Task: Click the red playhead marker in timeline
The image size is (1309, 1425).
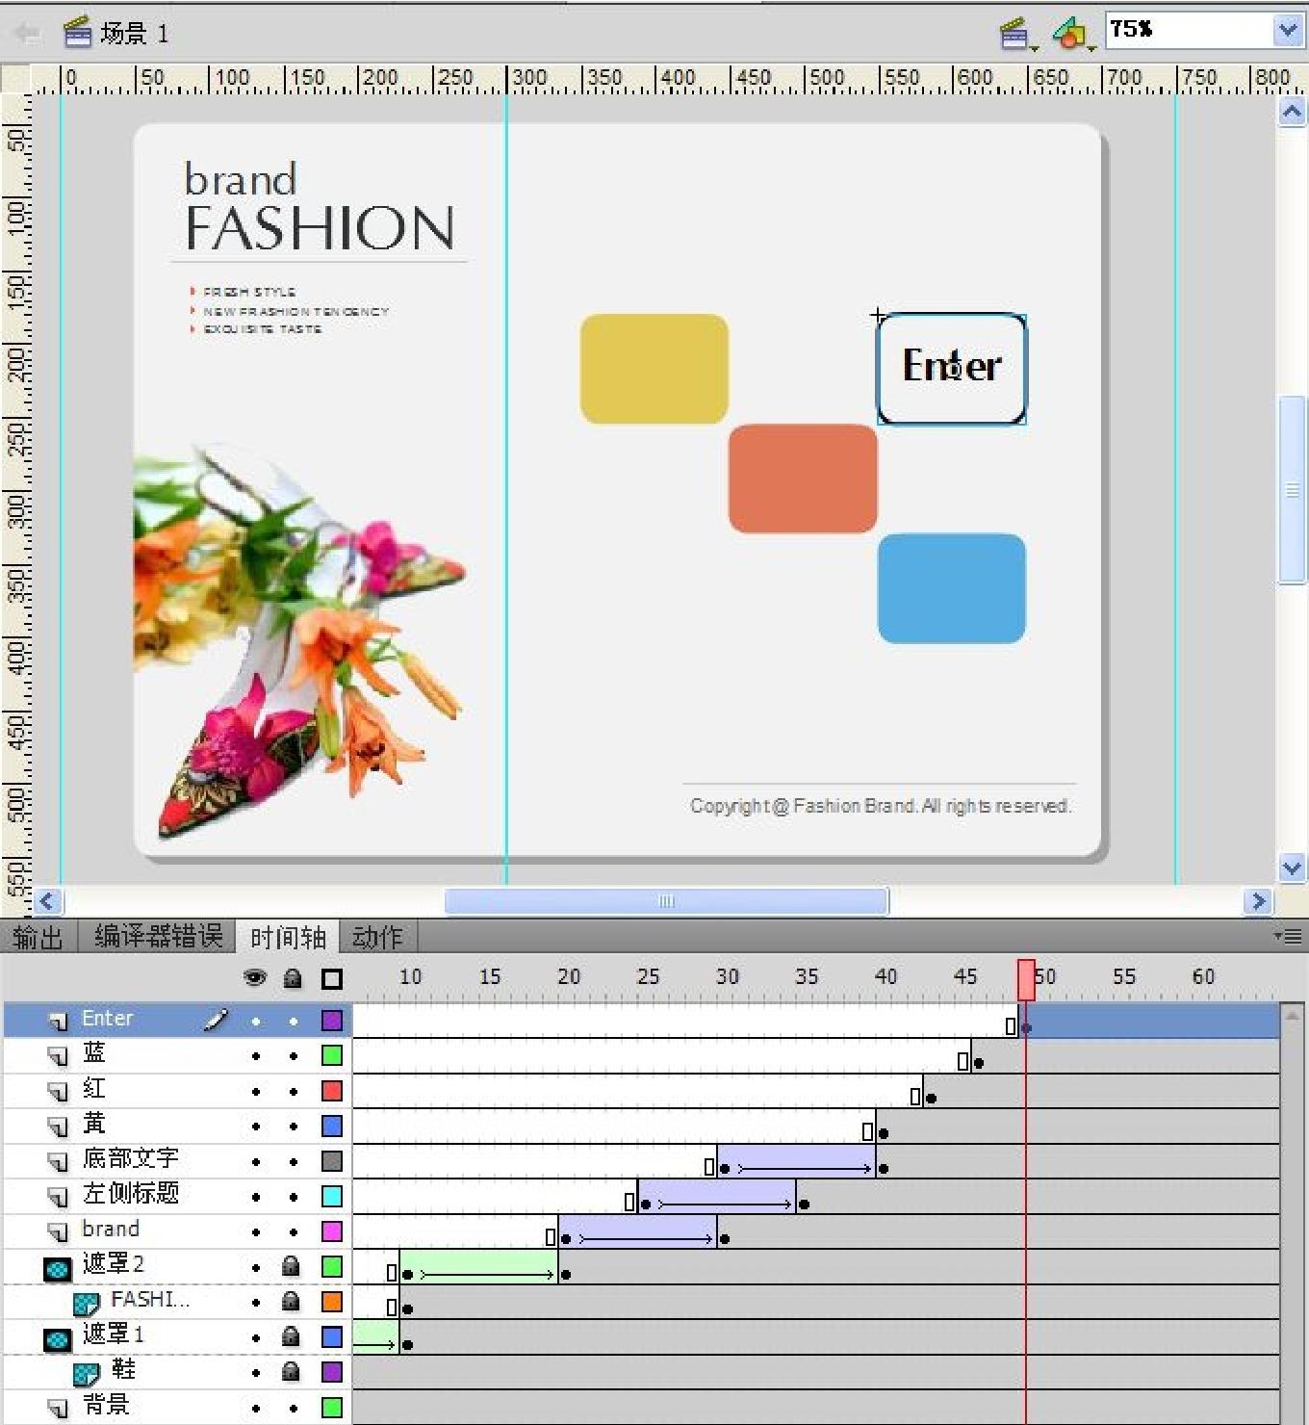Action: click(1026, 978)
